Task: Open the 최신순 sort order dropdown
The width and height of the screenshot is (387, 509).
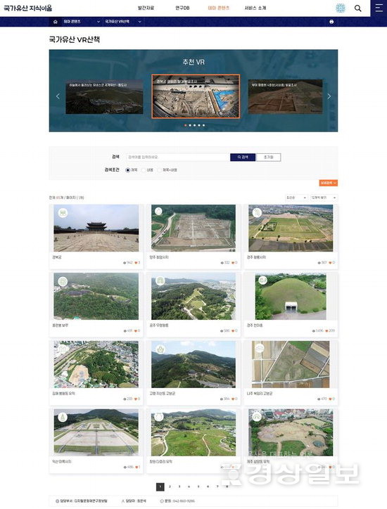Action: (x=296, y=198)
